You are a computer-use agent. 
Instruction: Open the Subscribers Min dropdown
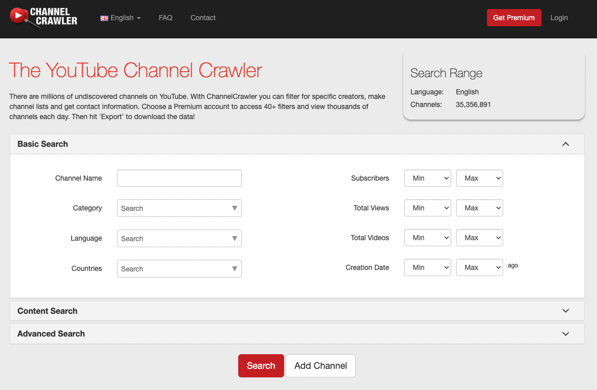pos(427,178)
